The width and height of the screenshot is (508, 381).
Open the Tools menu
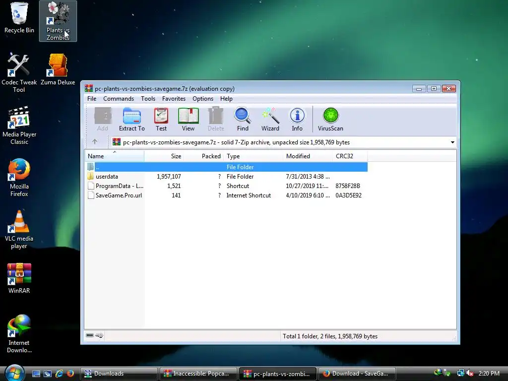coord(148,99)
